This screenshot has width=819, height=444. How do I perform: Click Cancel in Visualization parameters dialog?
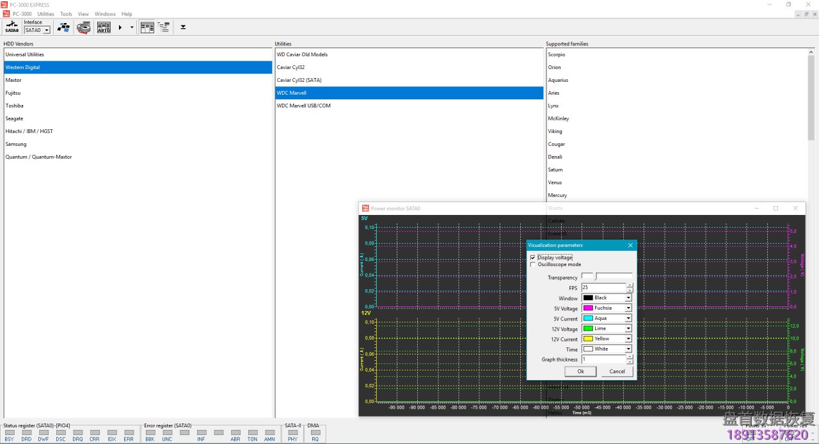tap(616, 371)
